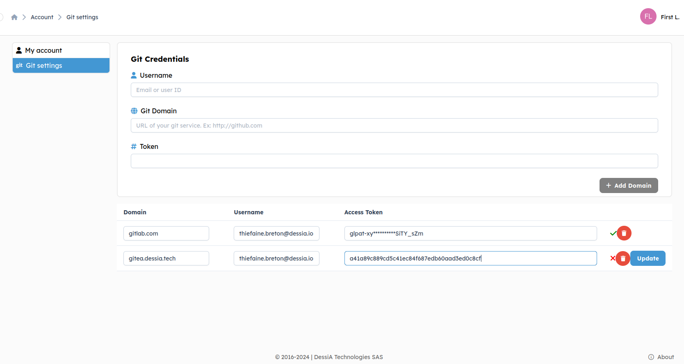Focus the empty Token input field

click(394, 161)
